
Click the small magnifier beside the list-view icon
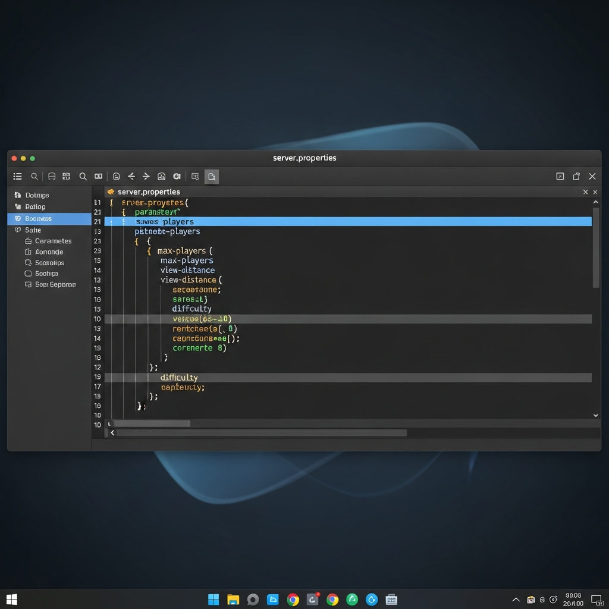coord(34,176)
